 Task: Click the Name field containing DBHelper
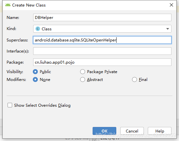point(102,18)
